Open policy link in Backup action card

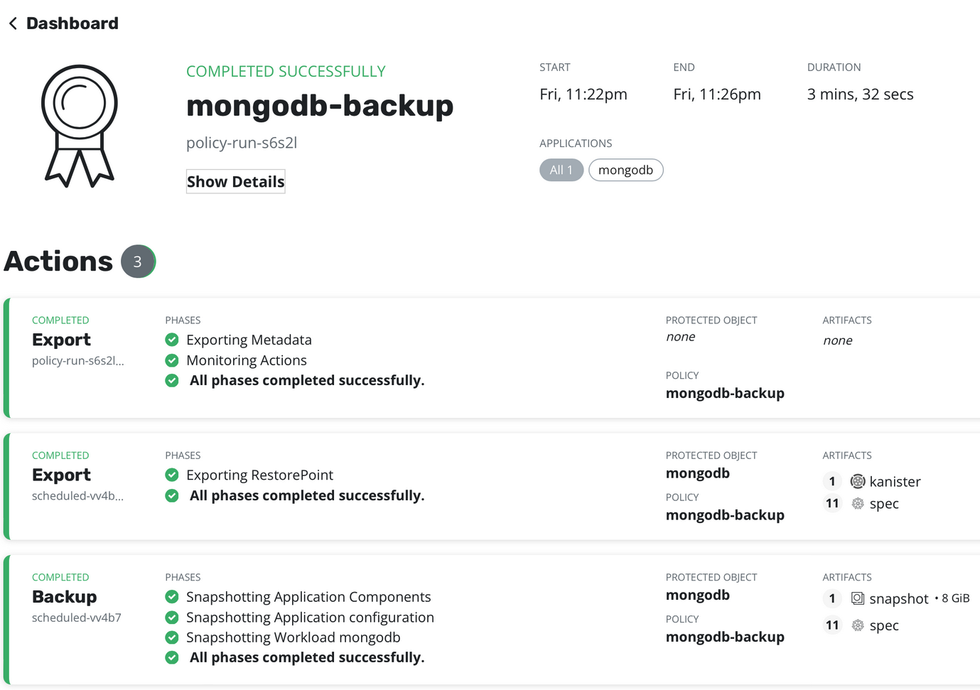click(724, 637)
